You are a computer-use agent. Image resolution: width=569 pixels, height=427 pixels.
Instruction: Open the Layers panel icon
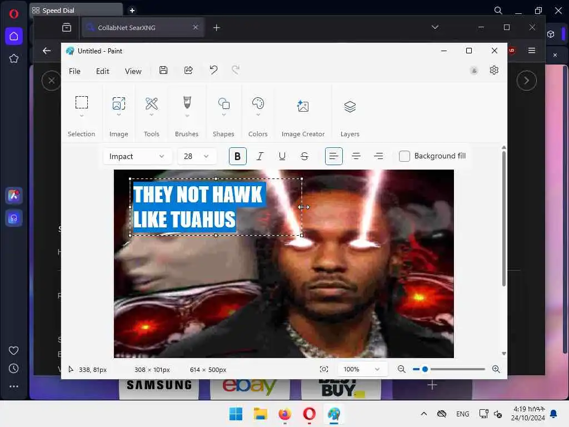[x=350, y=106]
